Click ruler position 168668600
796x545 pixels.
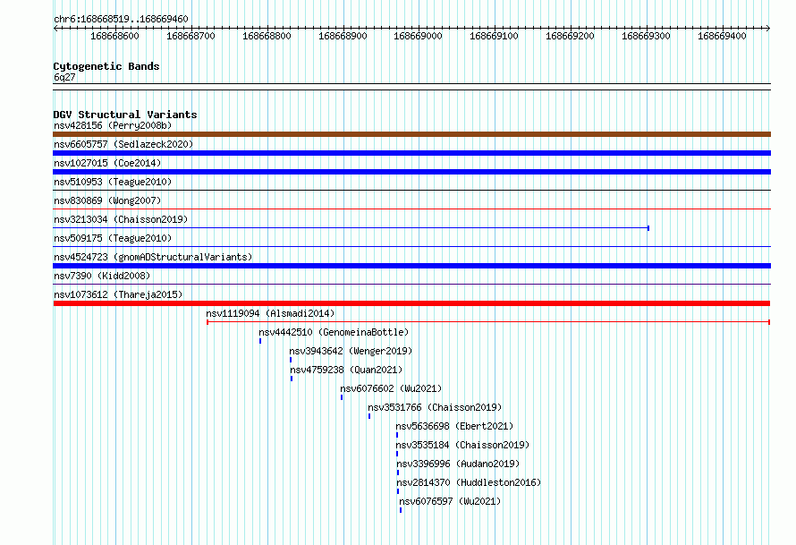[114, 36]
